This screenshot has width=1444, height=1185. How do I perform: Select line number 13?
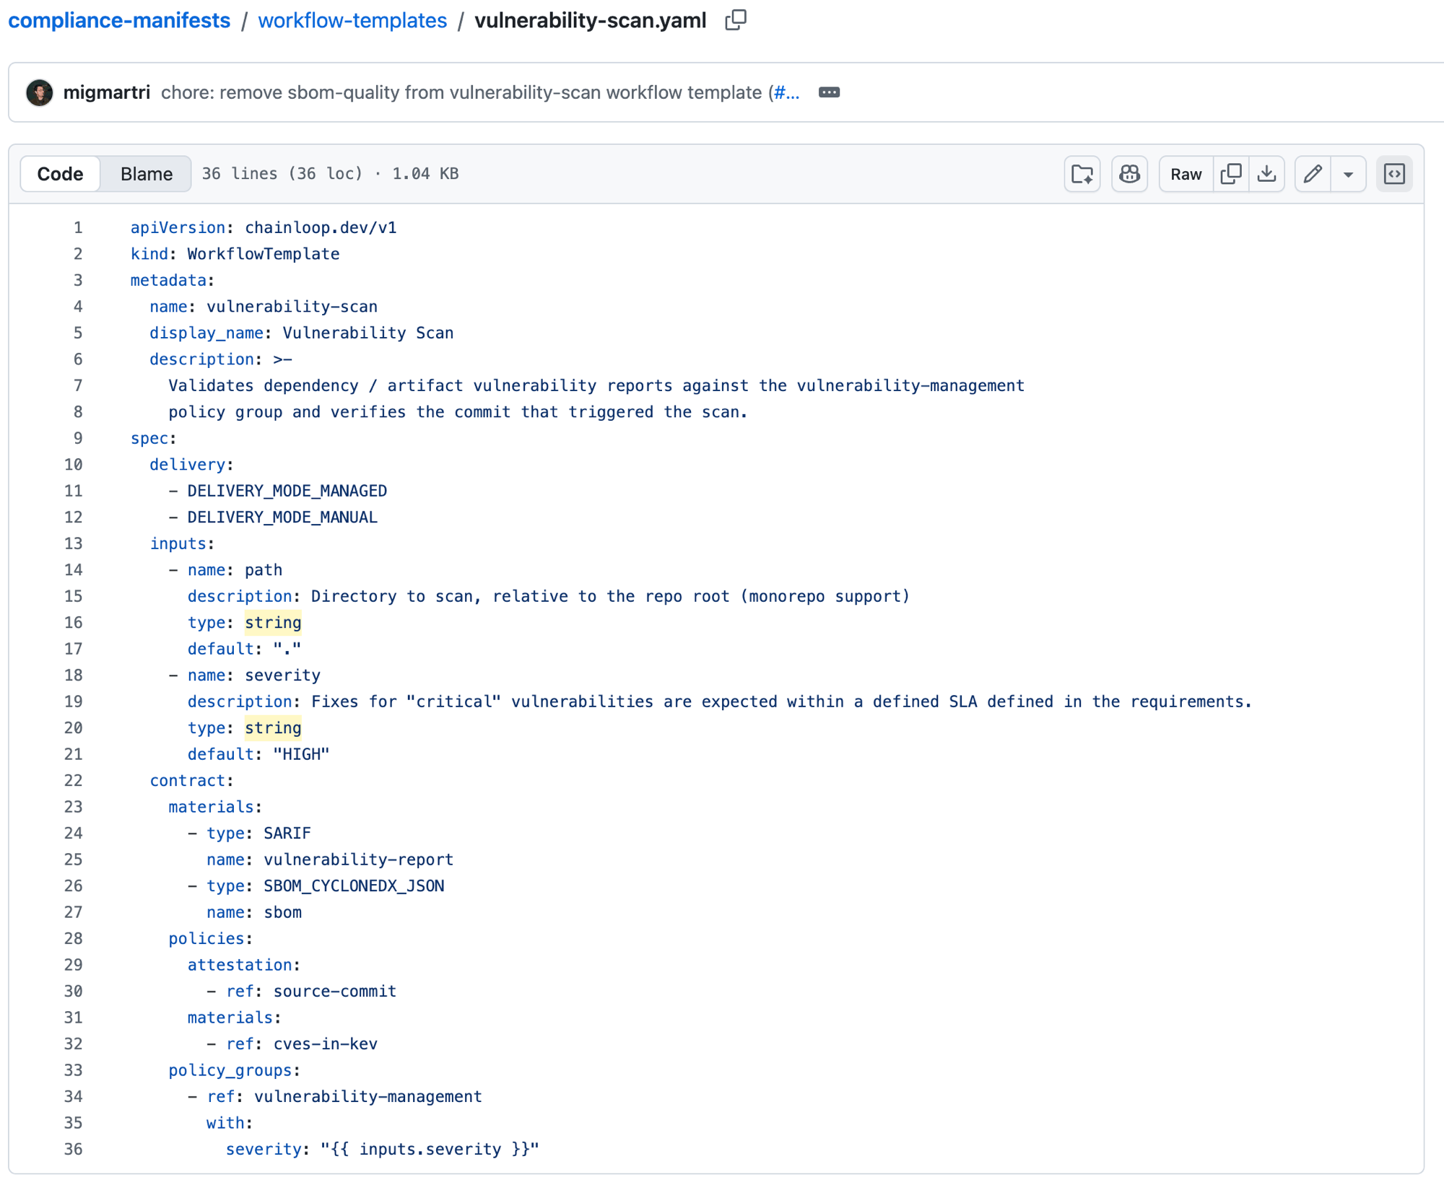click(73, 544)
